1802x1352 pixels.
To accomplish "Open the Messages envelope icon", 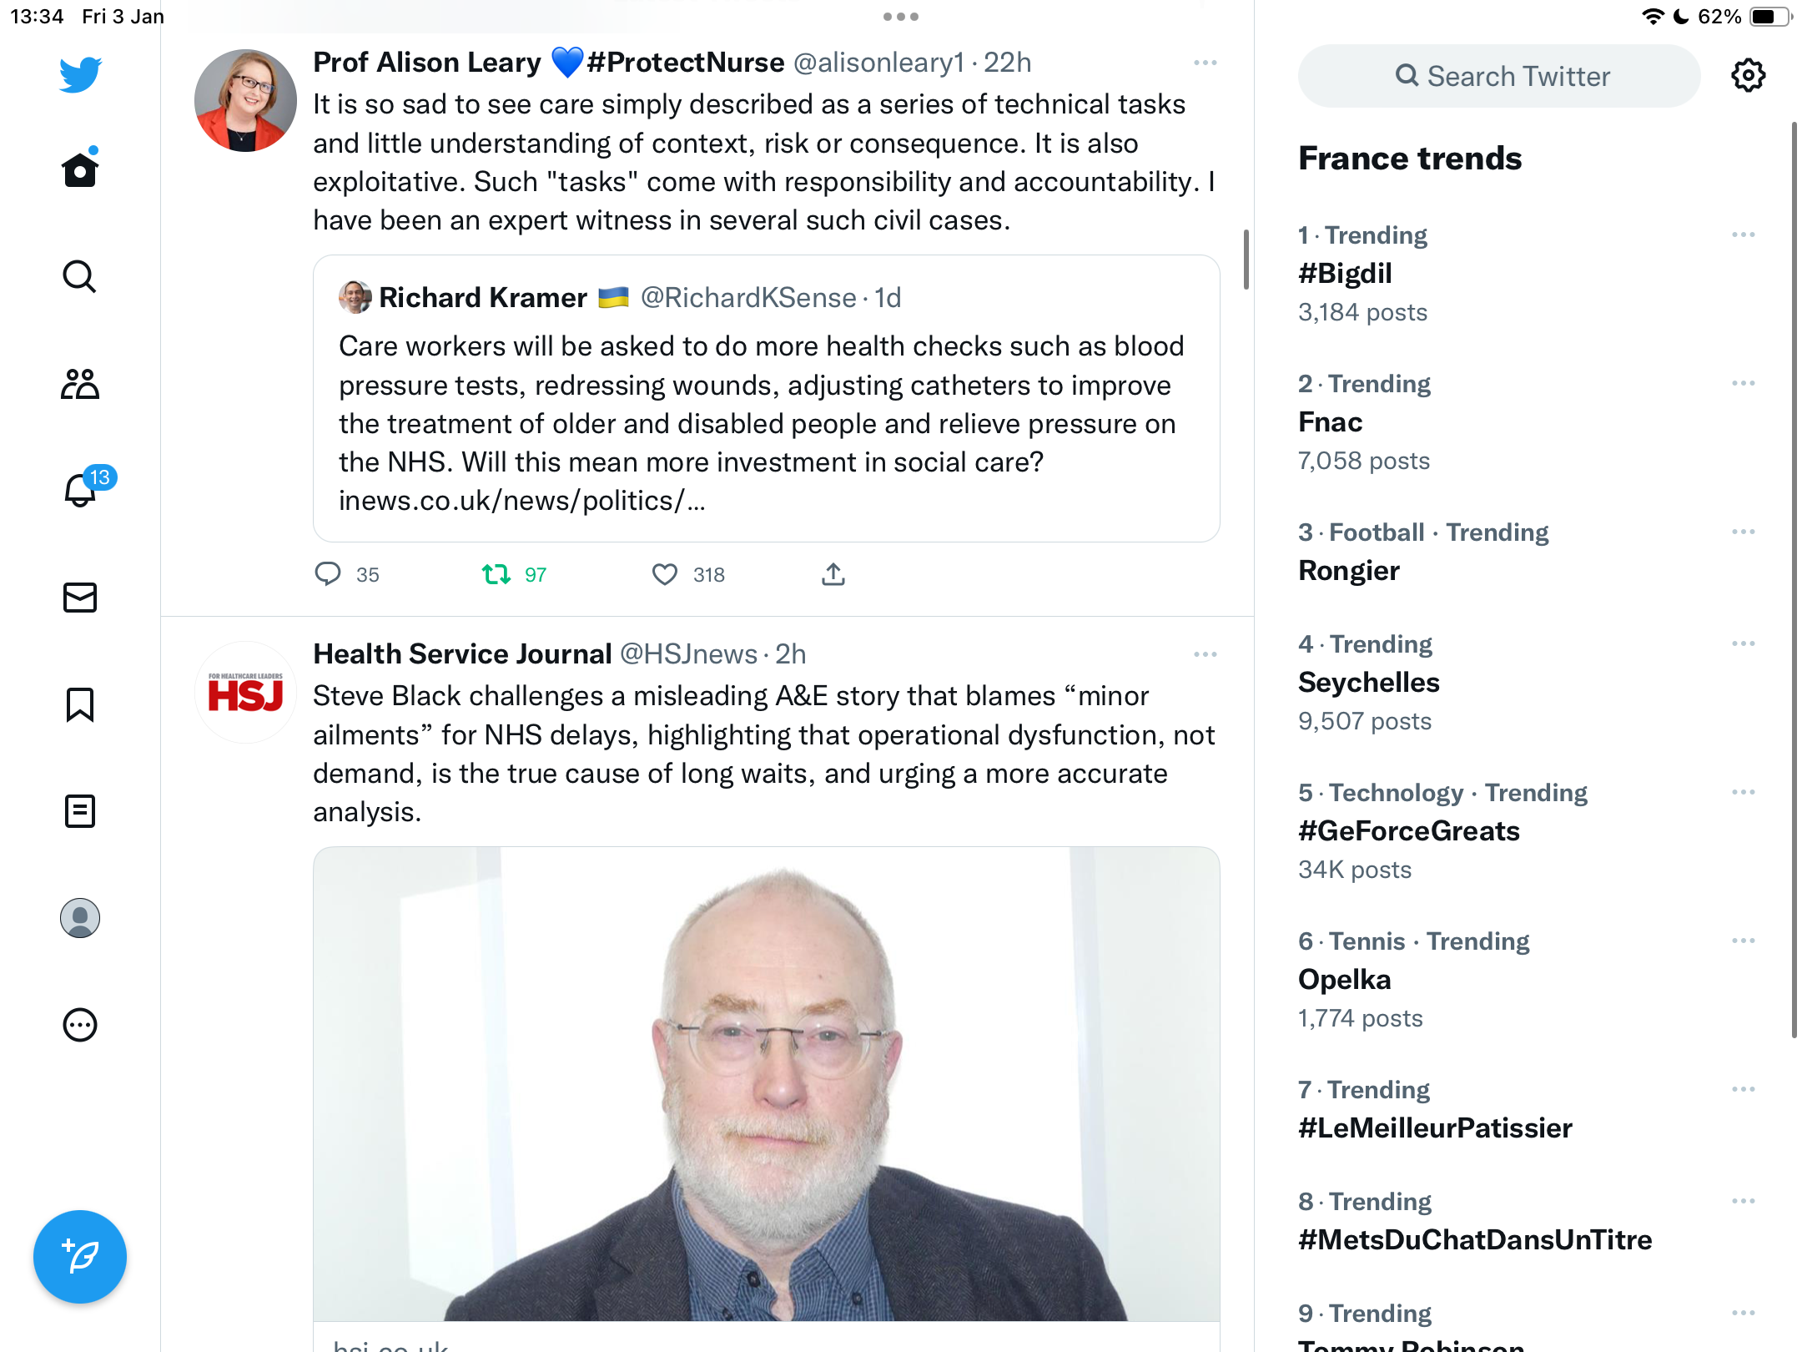I will coord(80,598).
